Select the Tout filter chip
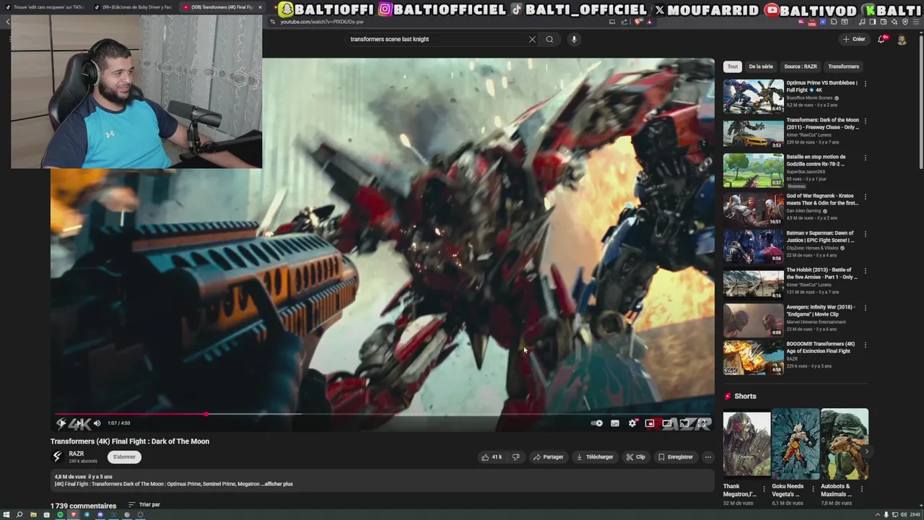924x520 pixels. tap(733, 66)
